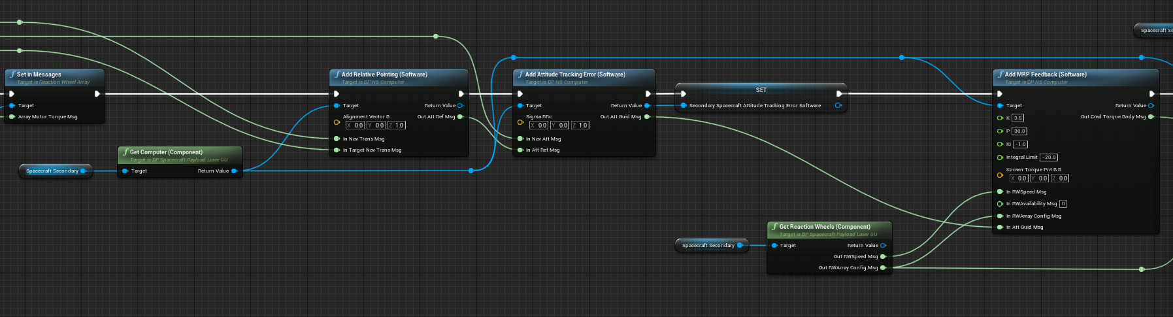Click Array Motor Torque Msg input pin
Viewport: 1173px width, 317px height.
point(12,117)
